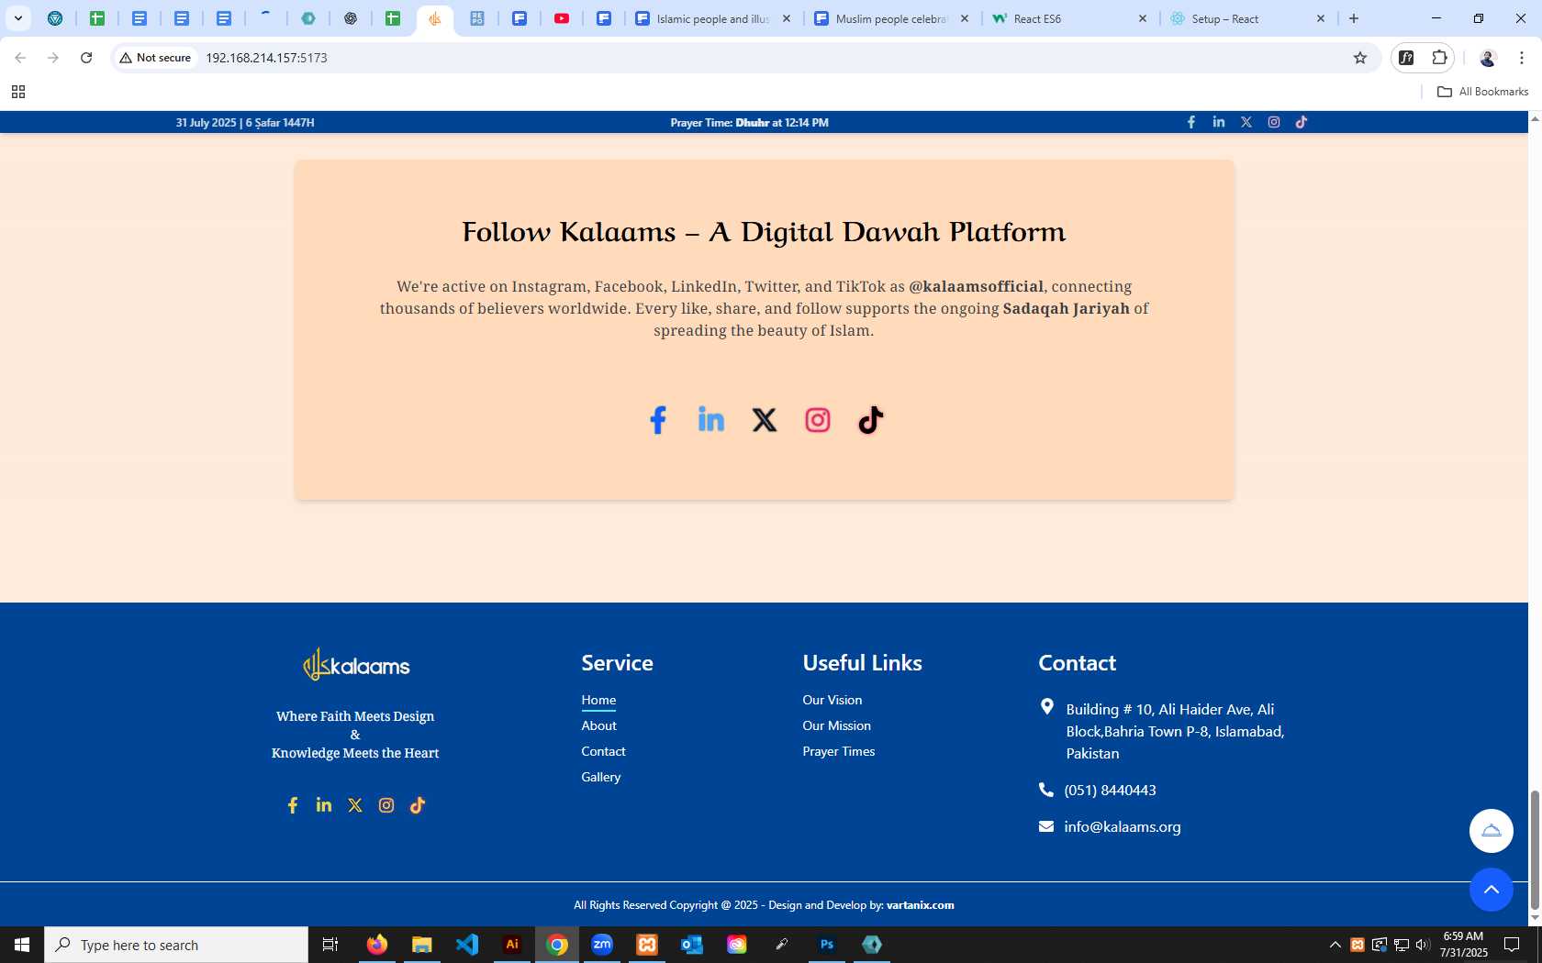Image resolution: width=1542 pixels, height=963 pixels.
Task: Click the page vertical scrollbar thumb
Action: pyautogui.click(x=1535, y=848)
